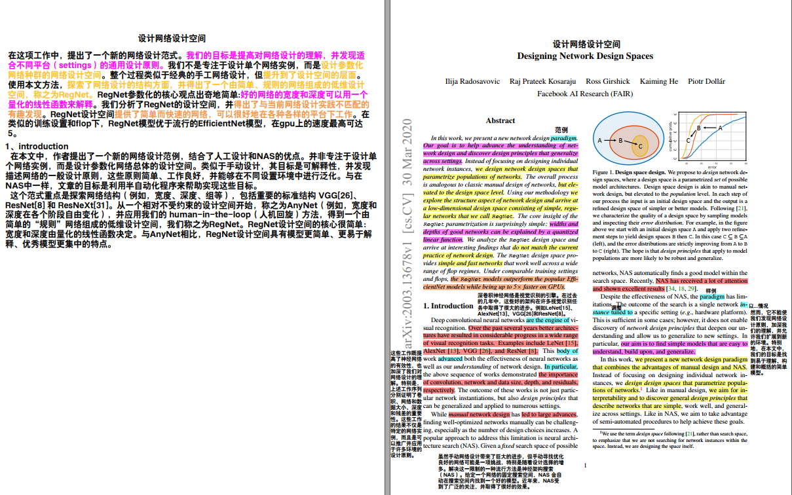This screenshot has width=792, height=495.
Task: Click the affiliation 'Facebook AI Research (FAIR)'
Action: click(x=585, y=94)
